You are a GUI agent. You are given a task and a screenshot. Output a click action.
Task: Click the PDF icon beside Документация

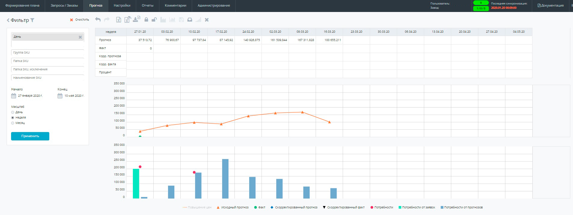click(539, 5)
